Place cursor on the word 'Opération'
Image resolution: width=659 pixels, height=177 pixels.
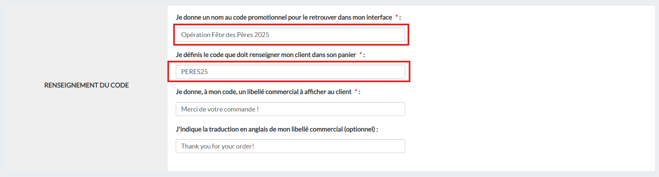point(196,35)
